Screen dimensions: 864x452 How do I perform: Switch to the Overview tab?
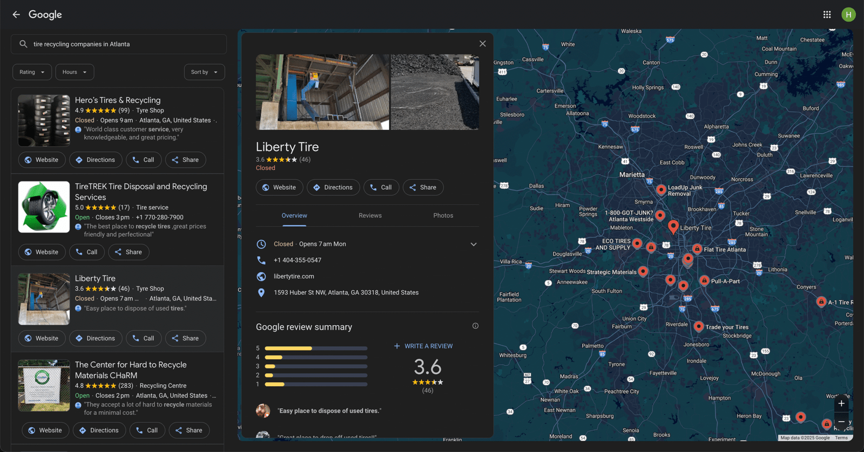294,215
